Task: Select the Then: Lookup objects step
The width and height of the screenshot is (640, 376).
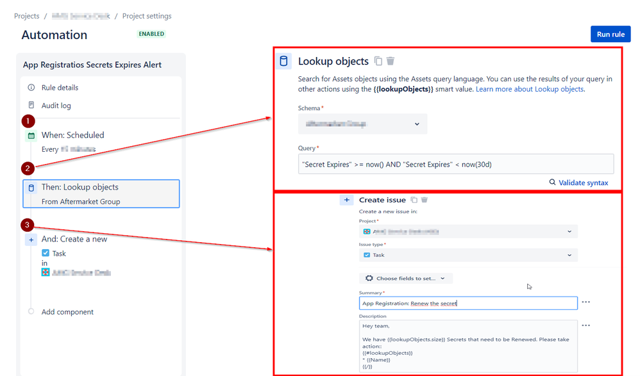Action: 101,193
